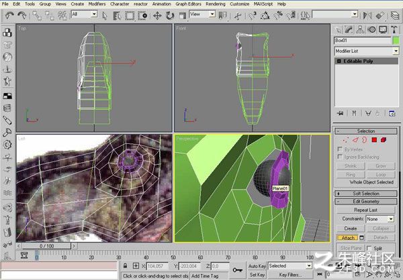Click the Mirror tool icon
The width and height of the screenshot is (403, 280).
pos(367,16)
